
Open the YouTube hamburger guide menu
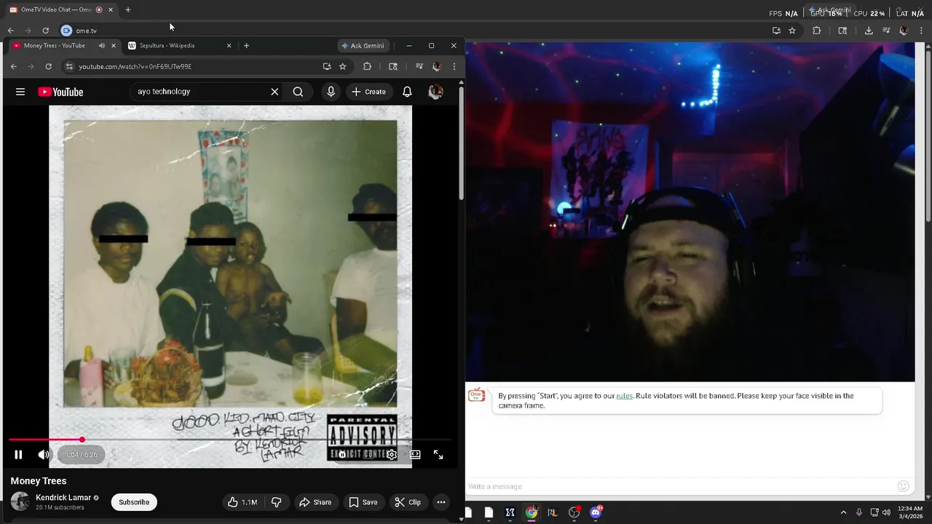20,92
